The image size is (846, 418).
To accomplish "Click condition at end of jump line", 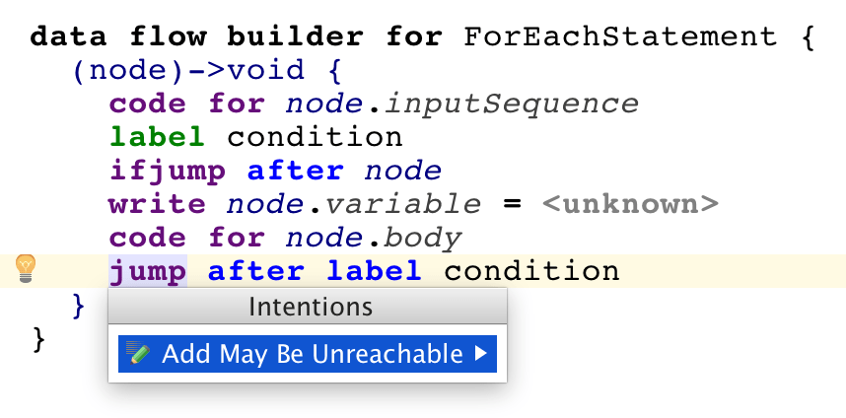I will click(x=531, y=270).
